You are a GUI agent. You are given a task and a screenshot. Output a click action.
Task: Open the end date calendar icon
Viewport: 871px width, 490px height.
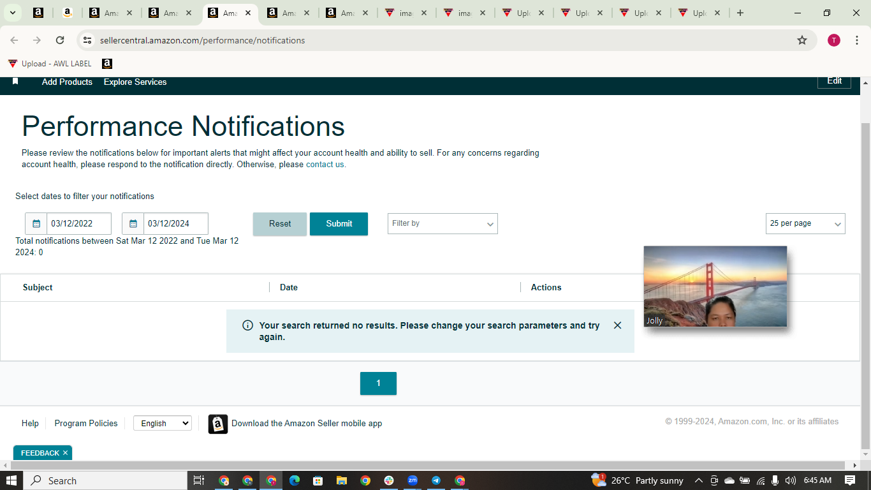click(x=133, y=224)
